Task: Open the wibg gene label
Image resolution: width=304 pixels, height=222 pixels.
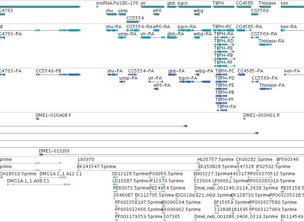Action: [198, 10]
